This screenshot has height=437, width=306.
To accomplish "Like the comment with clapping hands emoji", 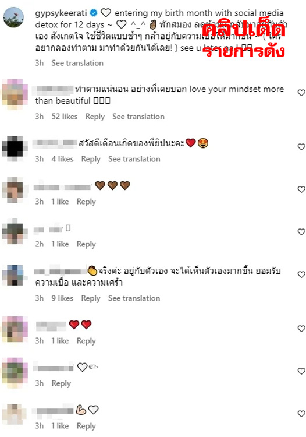I will click(301, 274).
